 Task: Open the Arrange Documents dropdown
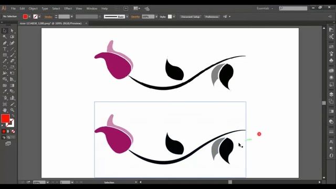coord(136,8)
